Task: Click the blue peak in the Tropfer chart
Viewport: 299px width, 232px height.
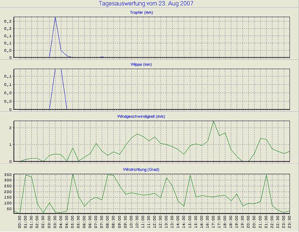Action: click(x=55, y=18)
